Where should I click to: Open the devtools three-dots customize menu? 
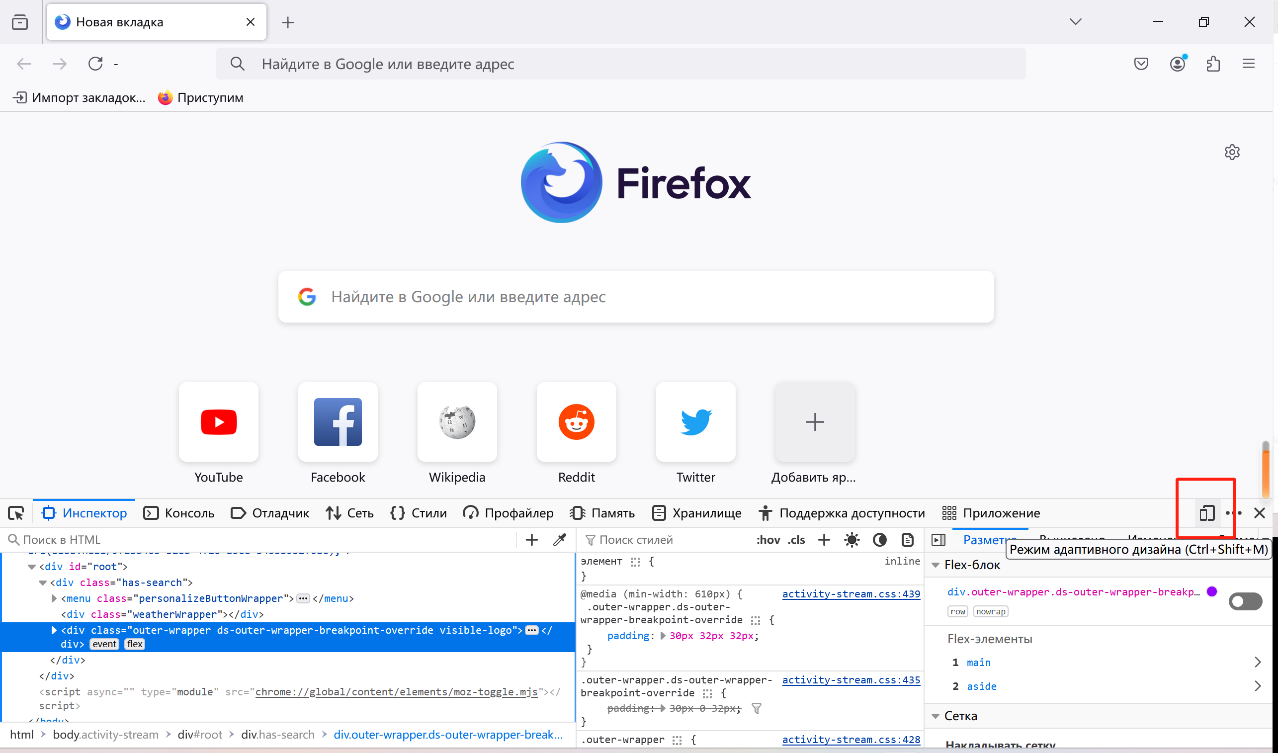point(1233,513)
